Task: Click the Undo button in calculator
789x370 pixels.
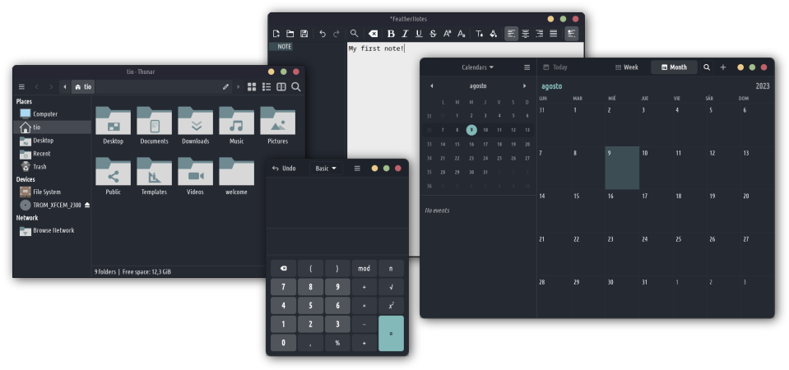Action: click(284, 168)
